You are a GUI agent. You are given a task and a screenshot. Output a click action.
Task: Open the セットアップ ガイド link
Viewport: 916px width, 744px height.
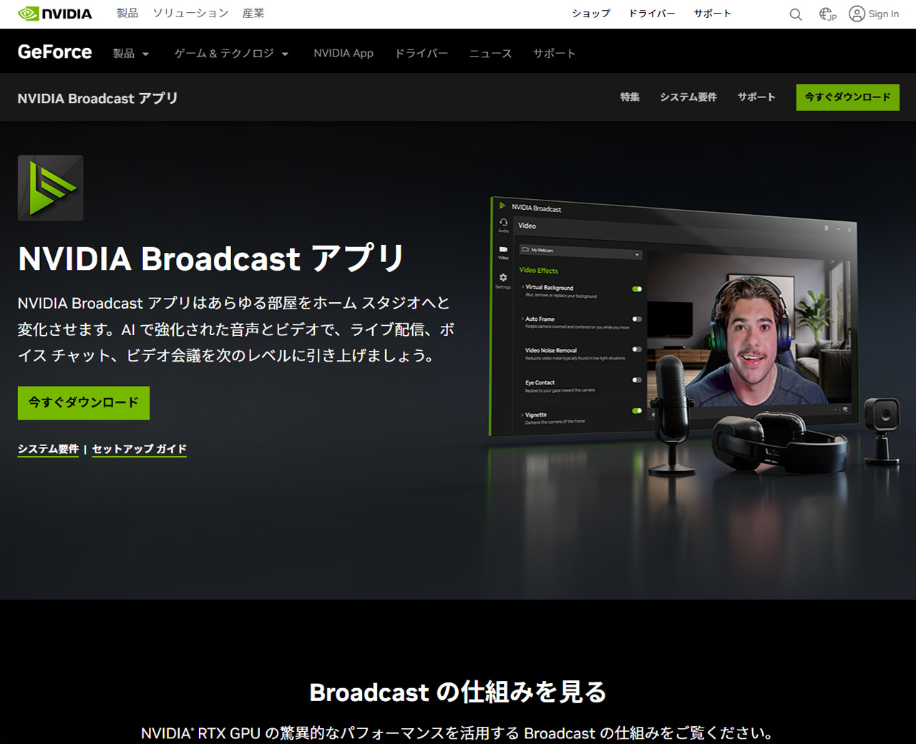tap(139, 448)
